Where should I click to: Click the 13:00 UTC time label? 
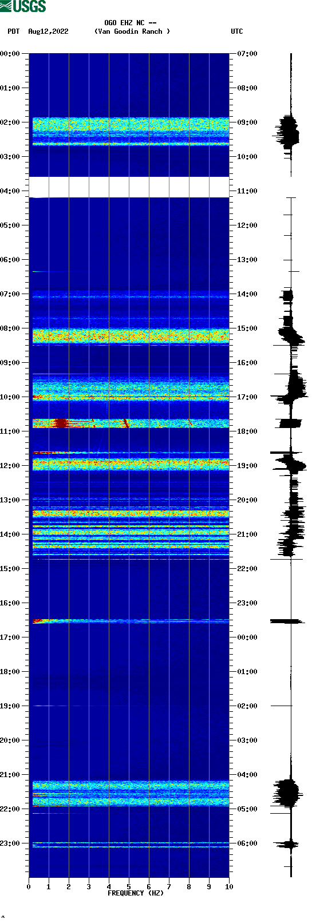coord(247,260)
